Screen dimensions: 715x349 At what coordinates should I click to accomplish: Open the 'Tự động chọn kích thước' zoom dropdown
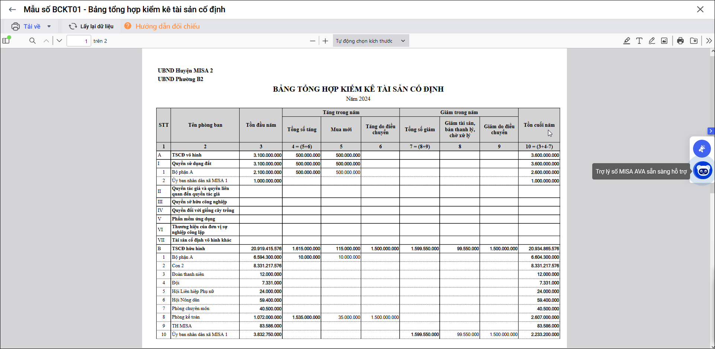pos(371,41)
